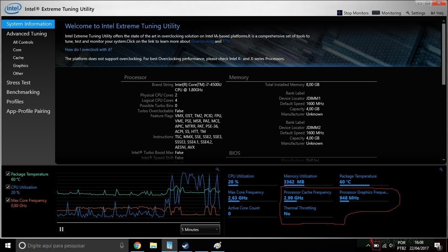Select Graphics under Advanced Tuning
The height and width of the screenshot is (252, 448).
21,66
